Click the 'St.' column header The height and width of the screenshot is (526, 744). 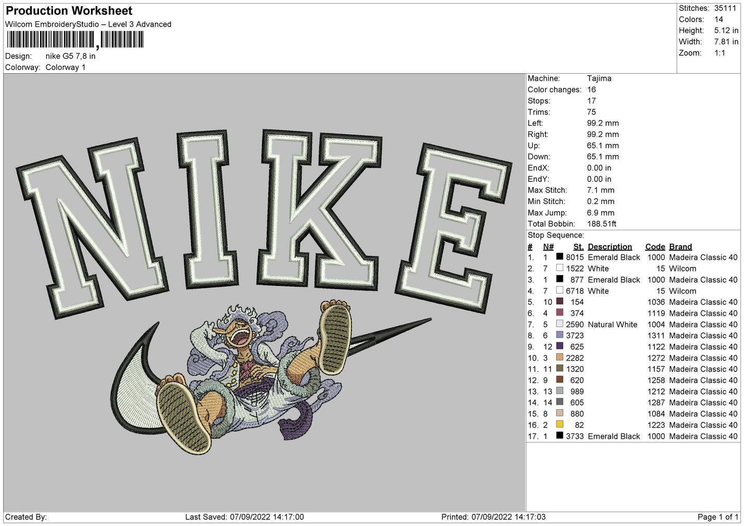pyautogui.click(x=579, y=247)
